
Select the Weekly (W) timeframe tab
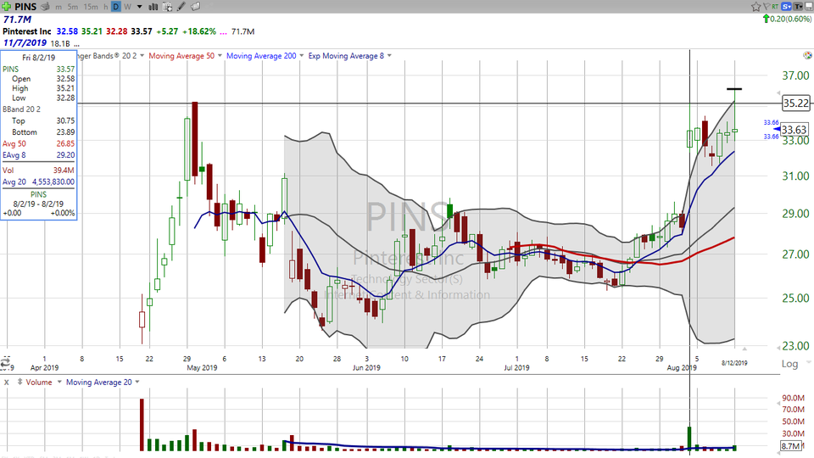(127, 7)
